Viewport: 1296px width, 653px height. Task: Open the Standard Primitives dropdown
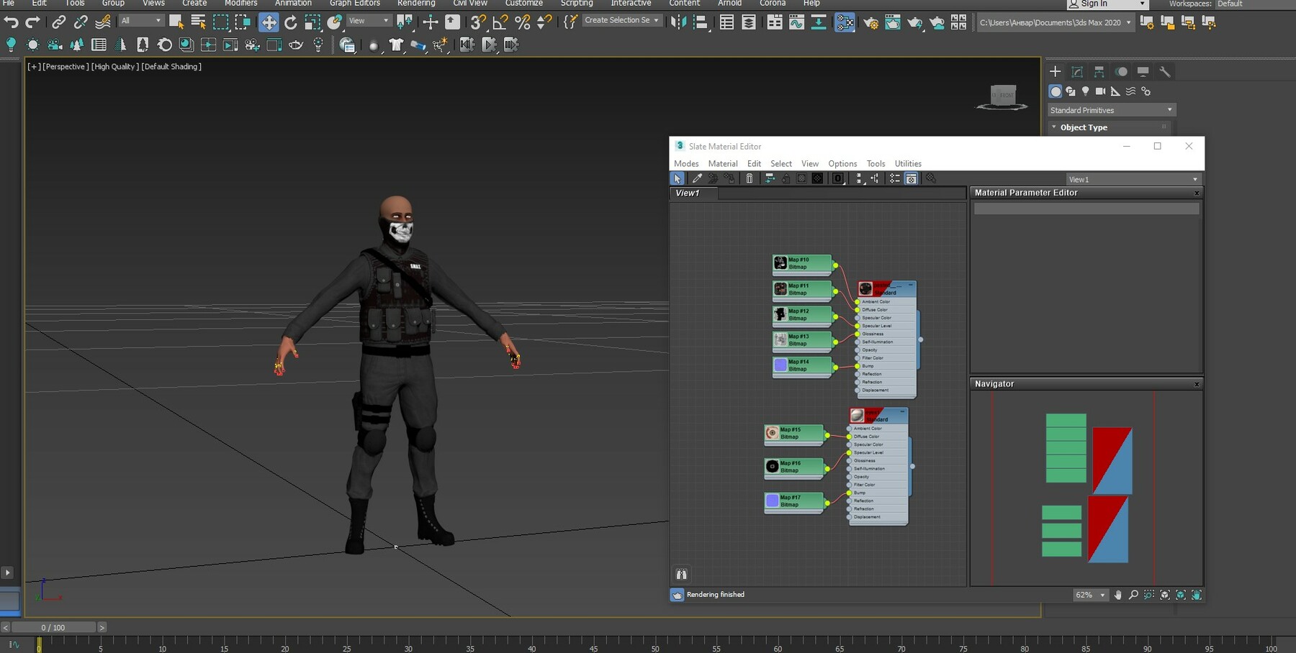coord(1110,109)
